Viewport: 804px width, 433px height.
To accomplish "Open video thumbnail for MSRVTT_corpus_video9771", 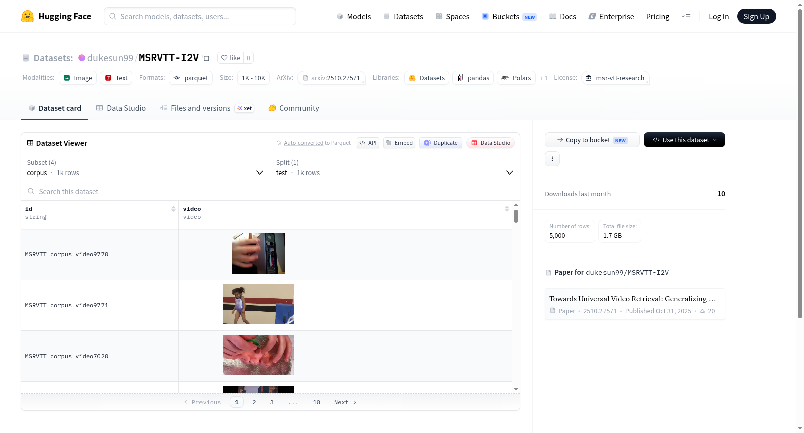I will 258,304.
